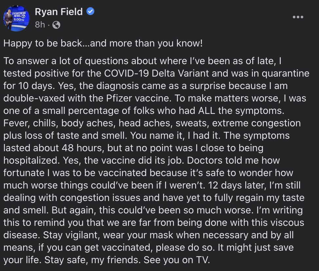Click the Eyewitness News logo in avatar
This screenshot has height=271, width=319.
click(x=19, y=15)
